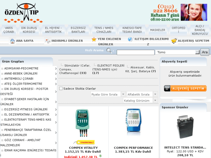Open YENI EKLENEN ÜRÜNLER link
Screen dimensions: 211x158
(109, 41)
